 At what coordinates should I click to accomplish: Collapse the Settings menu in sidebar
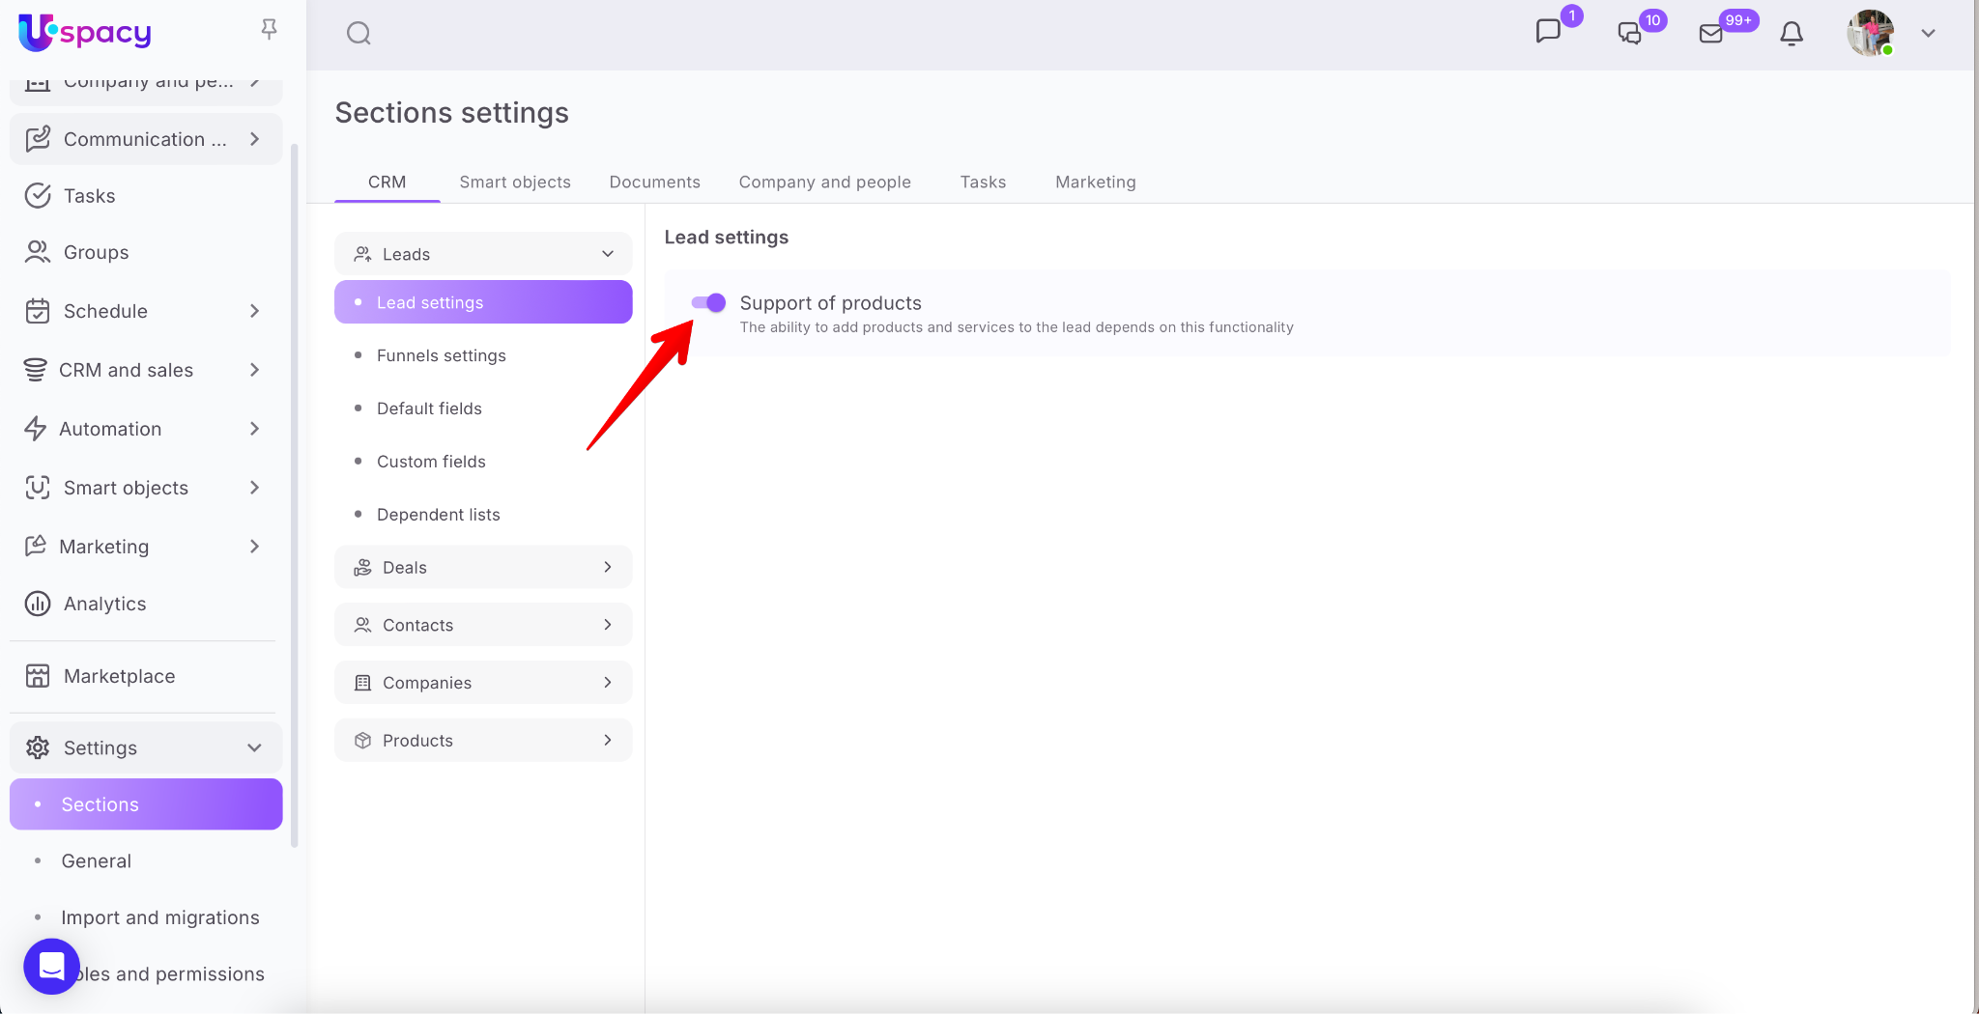pyautogui.click(x=254, y=748)
